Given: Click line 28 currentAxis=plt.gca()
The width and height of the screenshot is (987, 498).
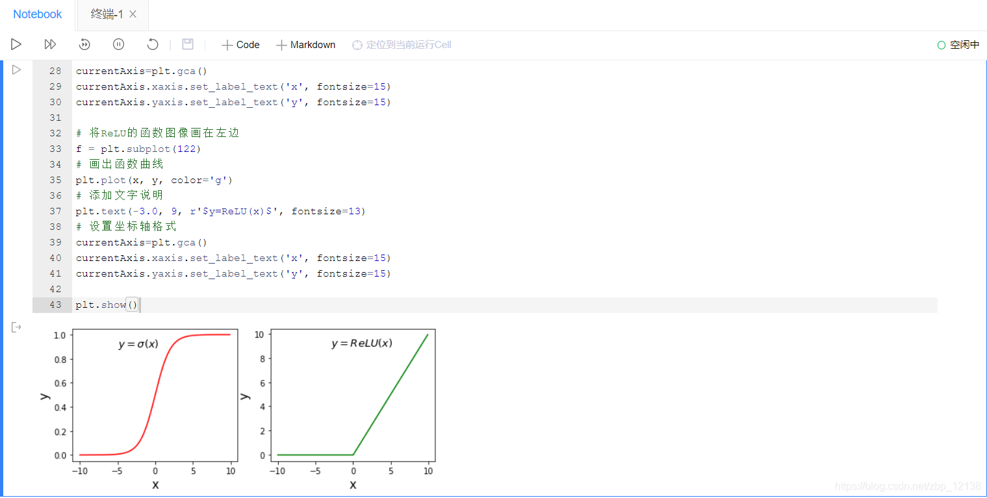Looking at the screenshot, I should (142, 71).
